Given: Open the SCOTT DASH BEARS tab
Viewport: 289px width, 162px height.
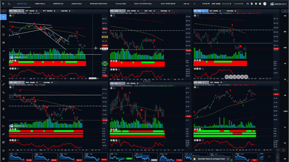Looking at the screenshot, I should pyautogui.click(x=168, y=4).
